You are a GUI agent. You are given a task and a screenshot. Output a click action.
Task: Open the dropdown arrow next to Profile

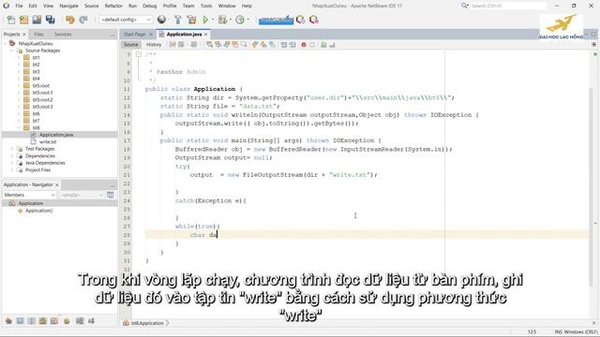tap(247, 20)
